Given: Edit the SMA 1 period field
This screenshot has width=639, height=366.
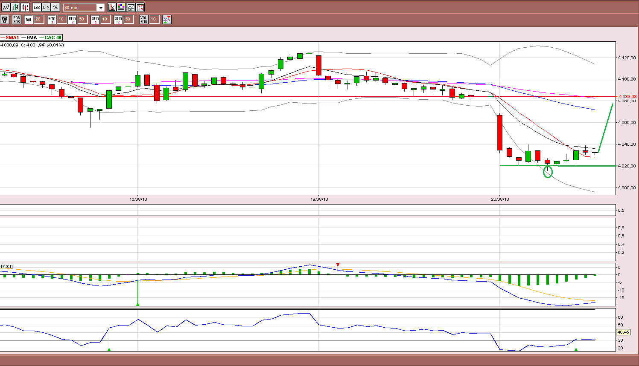Looking at the screenshot, I should [x=105, y=20].
